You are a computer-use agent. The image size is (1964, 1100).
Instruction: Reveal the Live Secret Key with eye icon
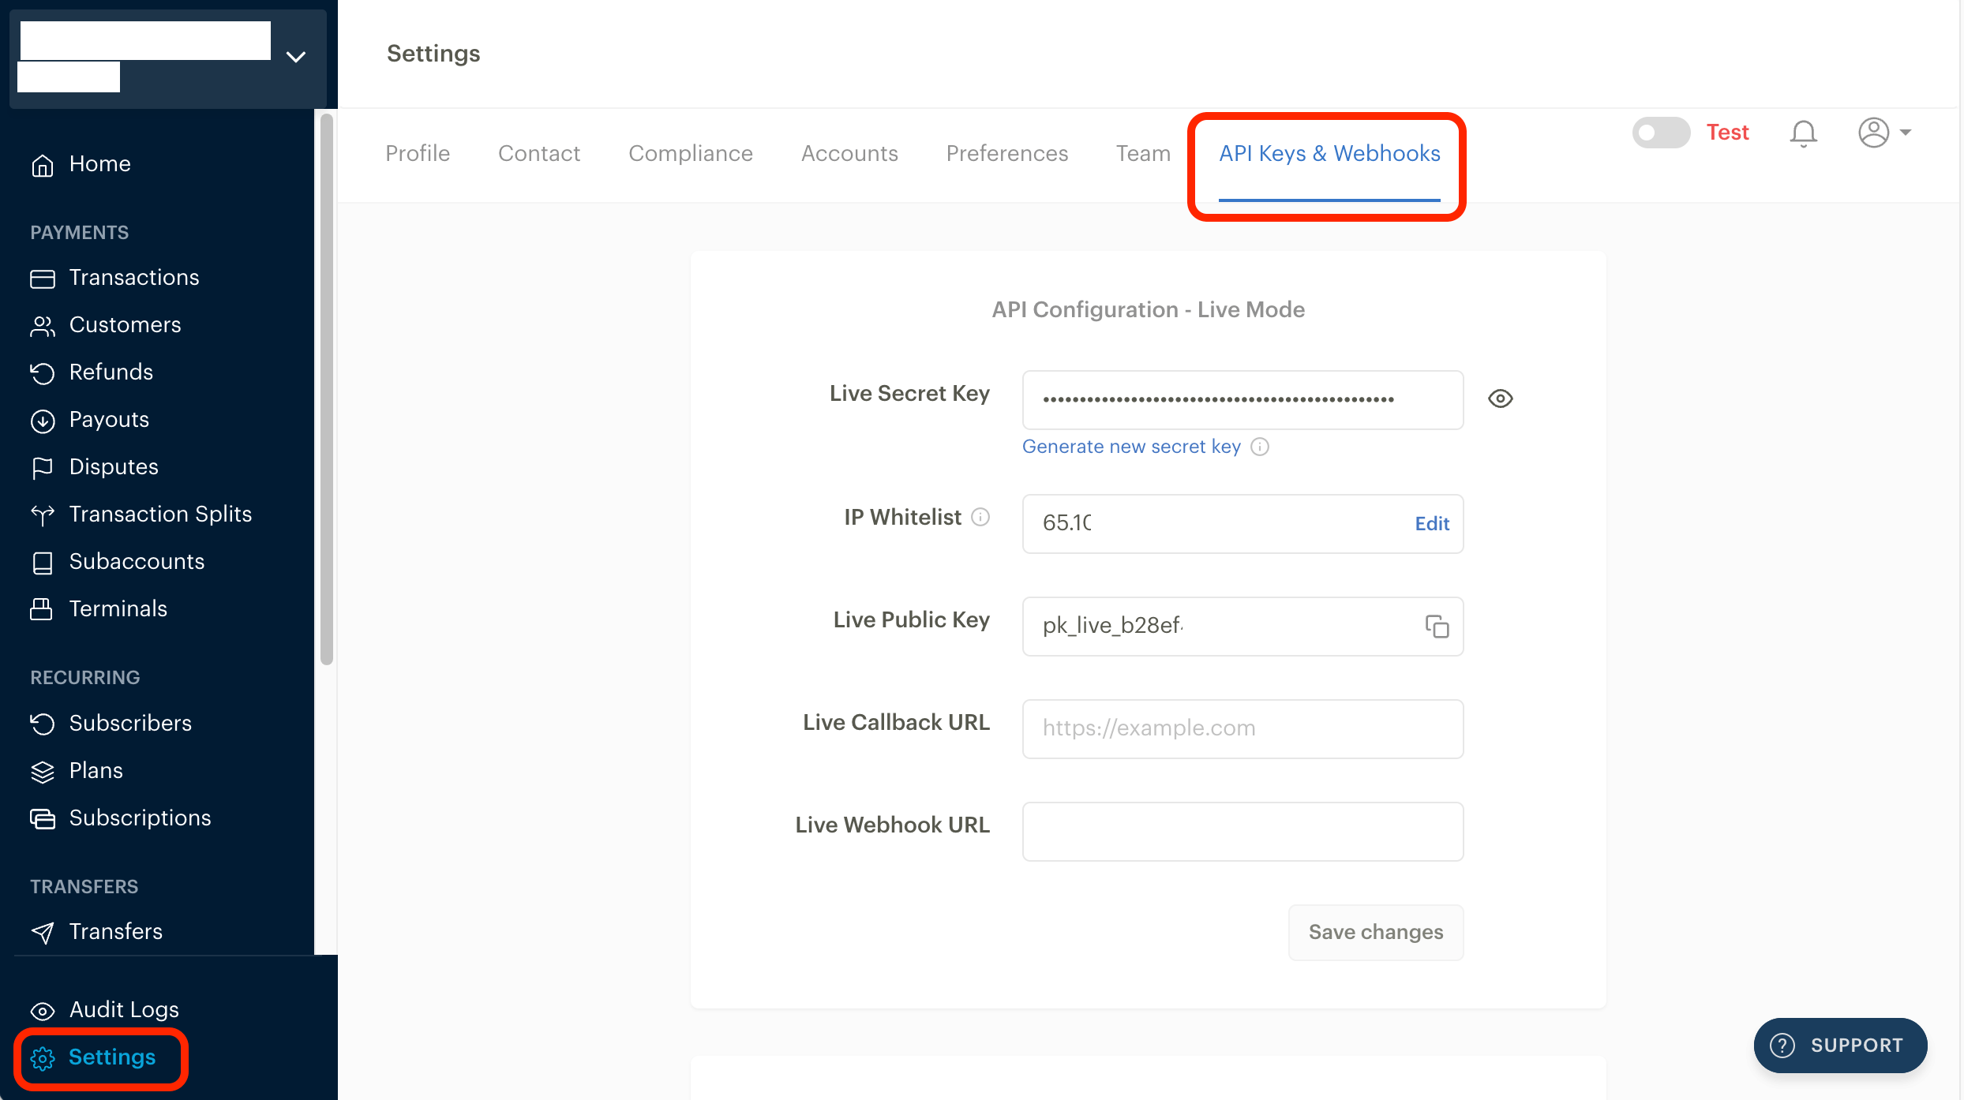pos(1500,398)
